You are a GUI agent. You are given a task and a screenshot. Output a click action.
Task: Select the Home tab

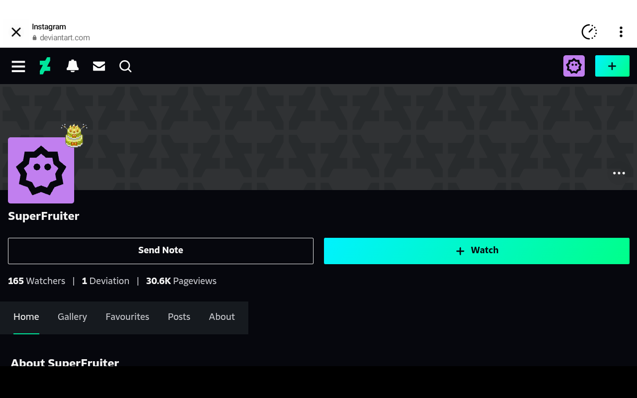pyautogui.click(x=26, y=317)
